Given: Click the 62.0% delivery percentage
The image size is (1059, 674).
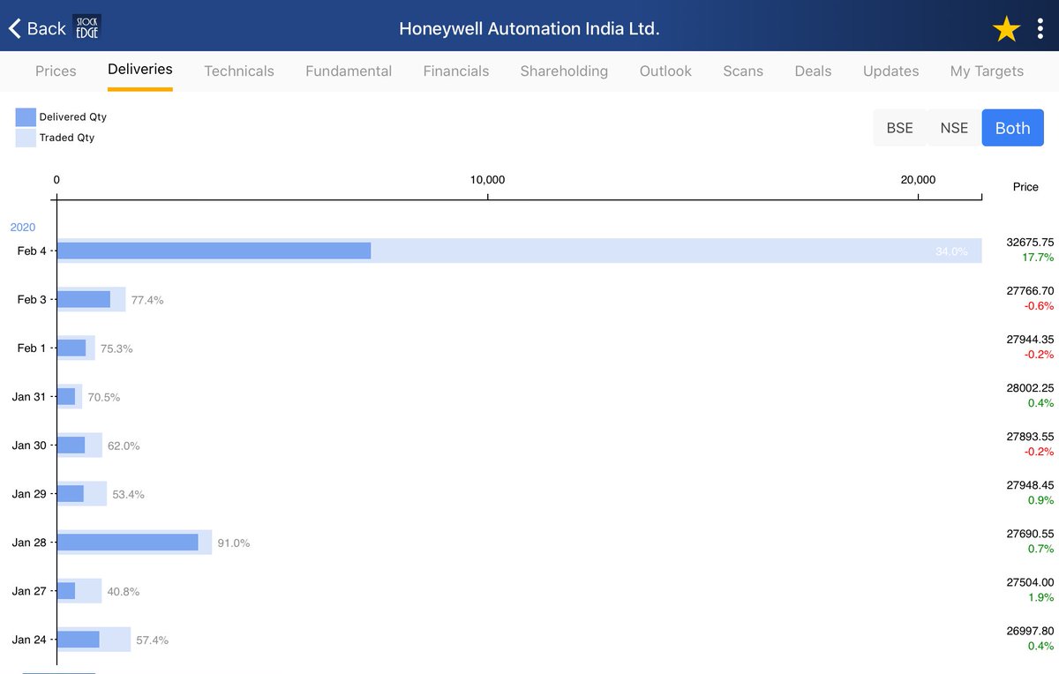Looking at the screenshot, I should point(124,446).
